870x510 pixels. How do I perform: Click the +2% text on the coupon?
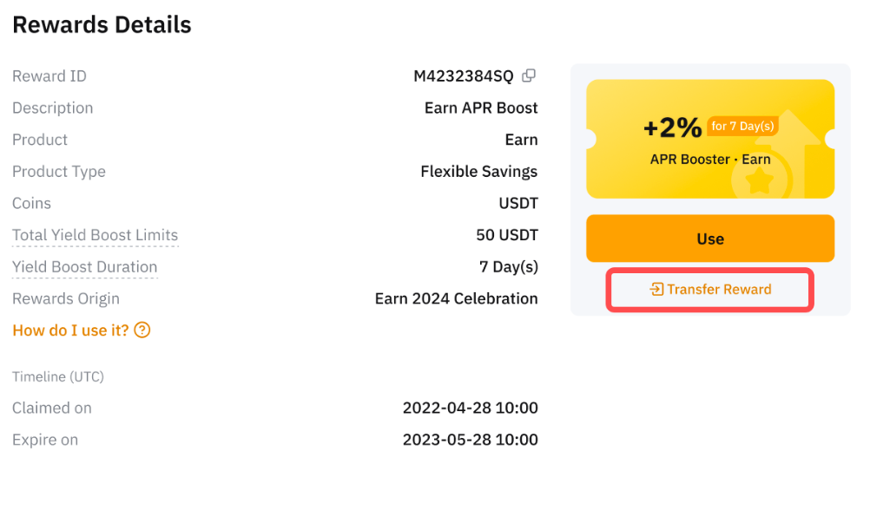point(672,128)
